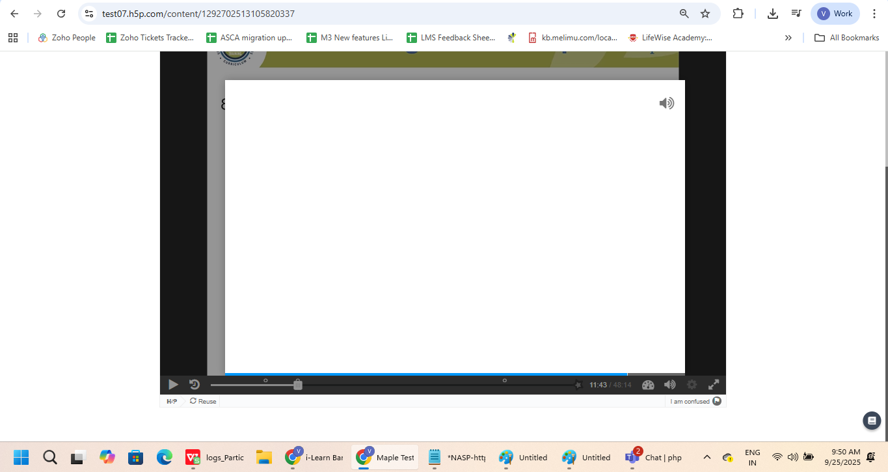Viewport: 888px width, 472px height.
Task: Click the Reuse button
Action: point(203,401)
